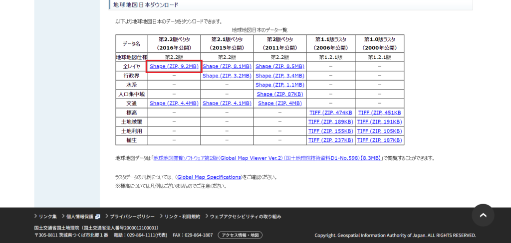Open ウェブアクセシビリティの取り組み footer link
Image resolution: width=511 pixels, height=243 pixels.
246,217
